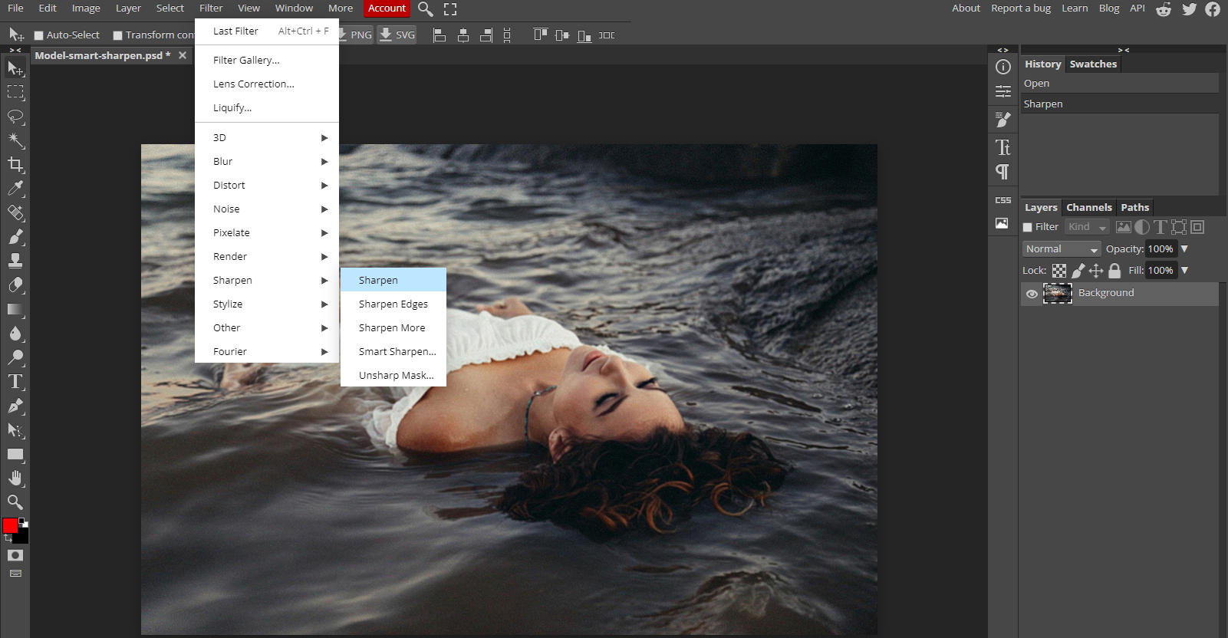Activate the Hand tool

point(15,479)
